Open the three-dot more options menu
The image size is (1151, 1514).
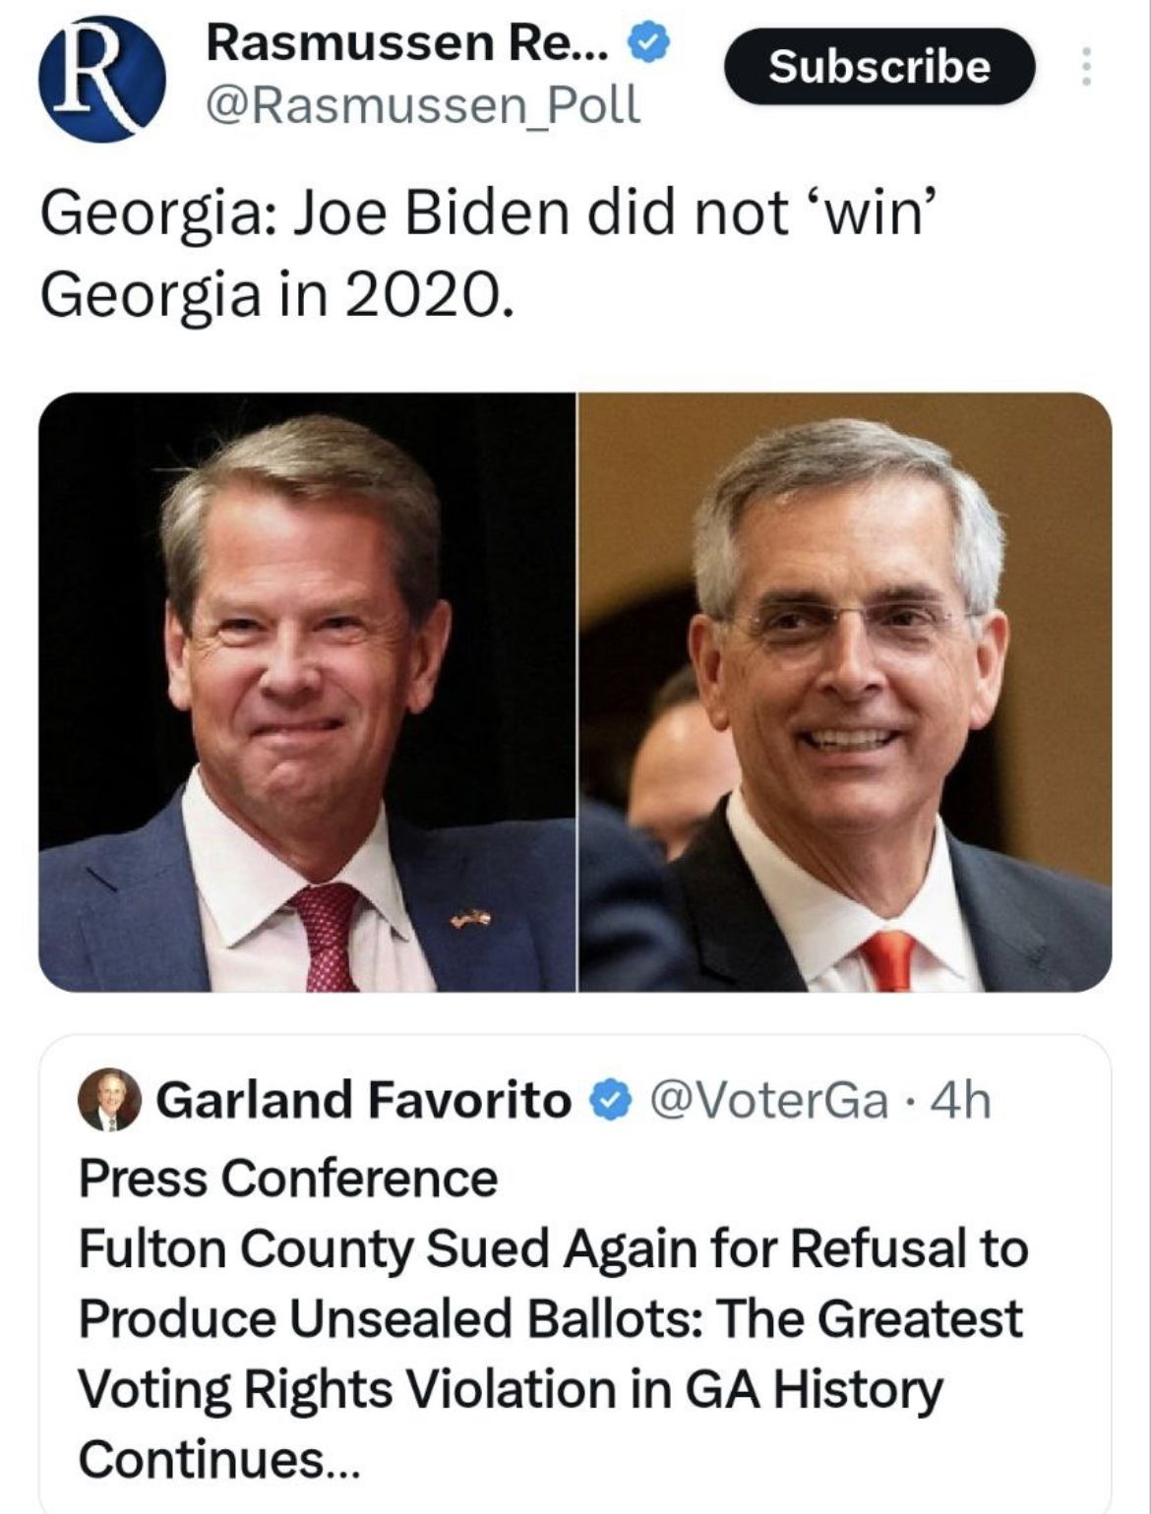click(1086, 67)
